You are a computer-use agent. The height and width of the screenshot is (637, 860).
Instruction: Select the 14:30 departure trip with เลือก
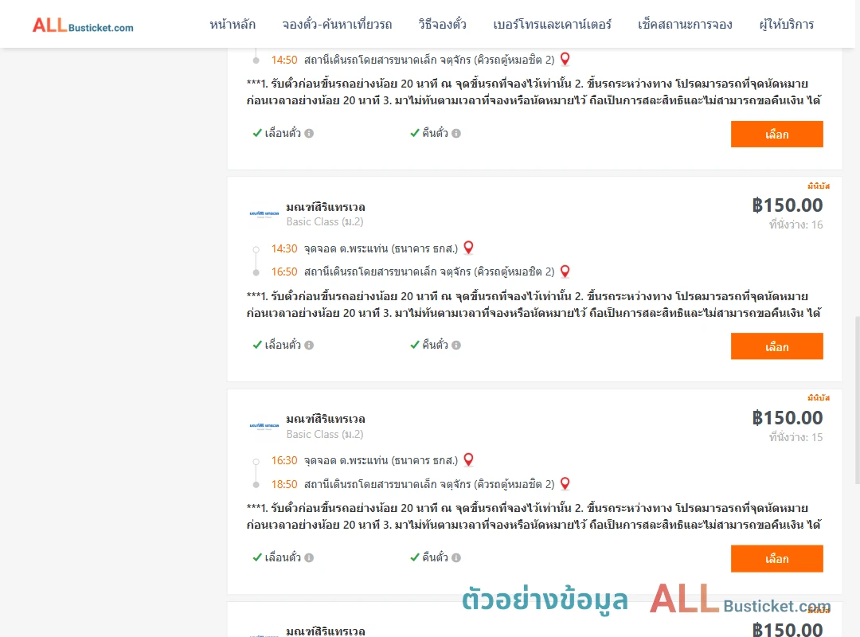pos(776,346)
